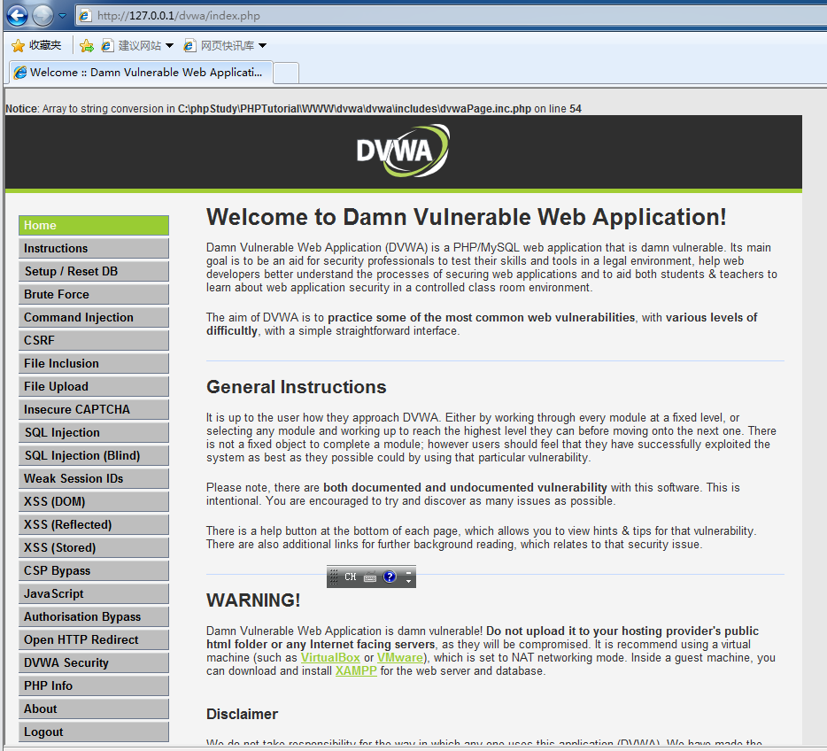Open the Open HTTP Redirect module

click(x=94, y=639)
